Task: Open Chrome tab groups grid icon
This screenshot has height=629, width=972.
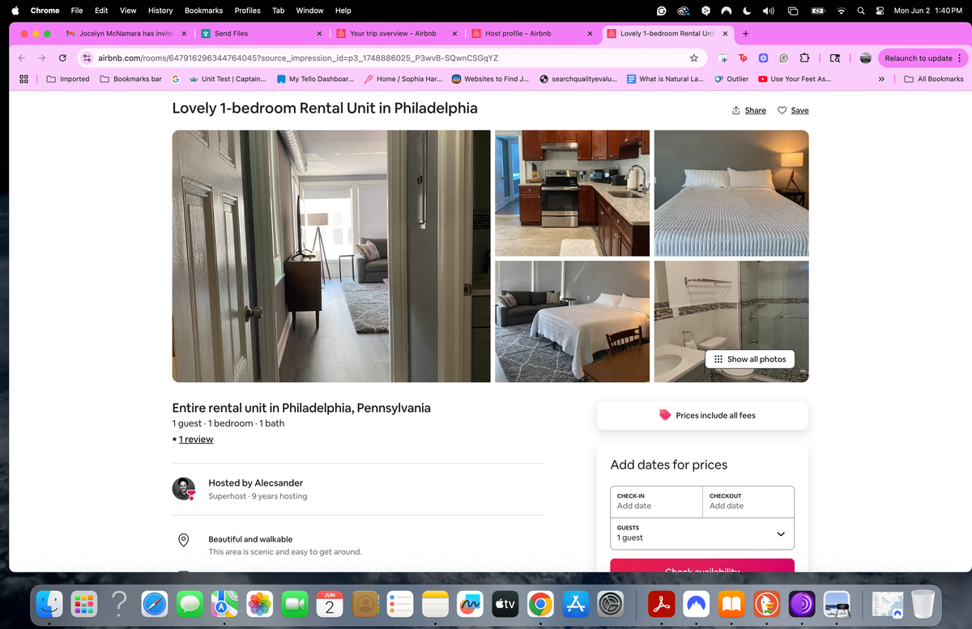Action: [24, 79]
